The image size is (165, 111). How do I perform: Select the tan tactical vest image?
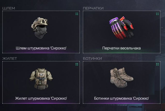[x=41, y=79]
